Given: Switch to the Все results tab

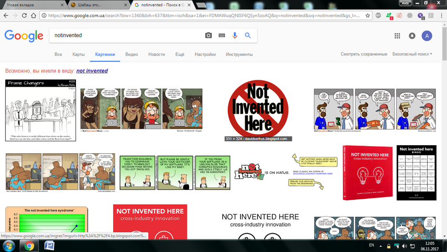Looking at the screenshot, I should click(x=58, y=54).
